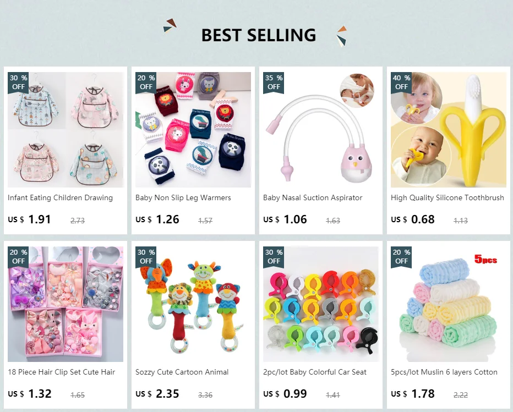
Task: Click the High Quality Silicone Toothbrush title
Action: 447,198
